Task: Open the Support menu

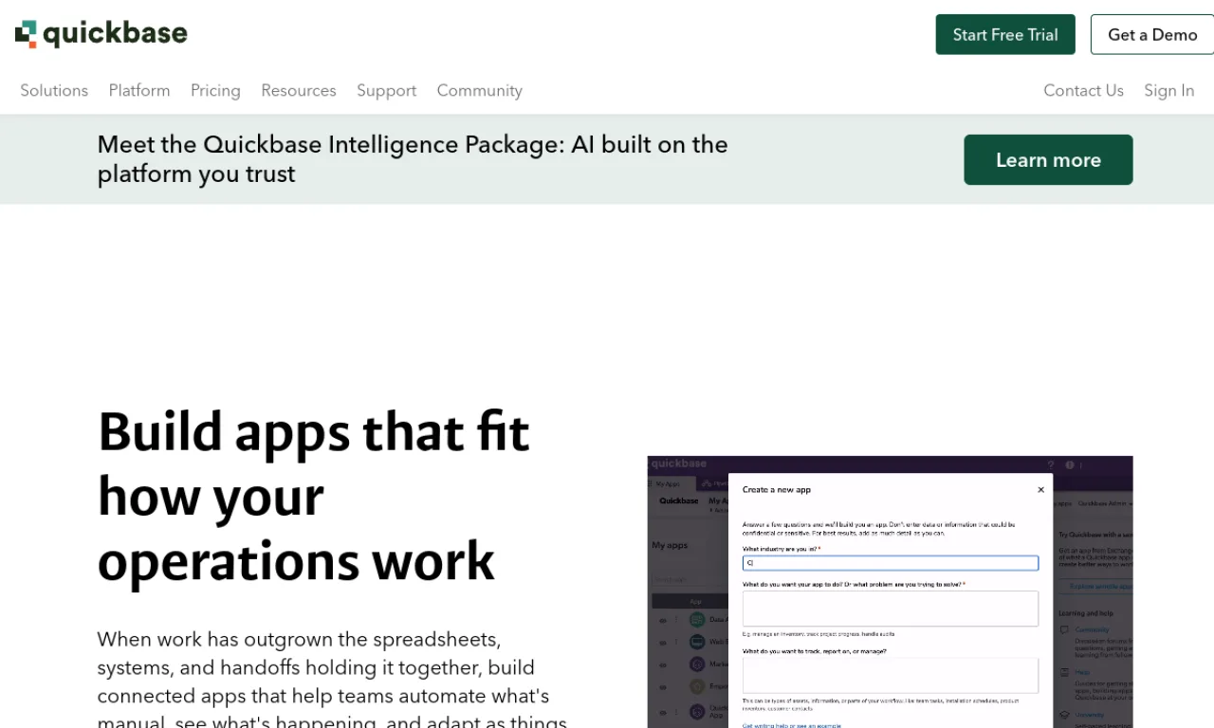Action: coord(386,90)
